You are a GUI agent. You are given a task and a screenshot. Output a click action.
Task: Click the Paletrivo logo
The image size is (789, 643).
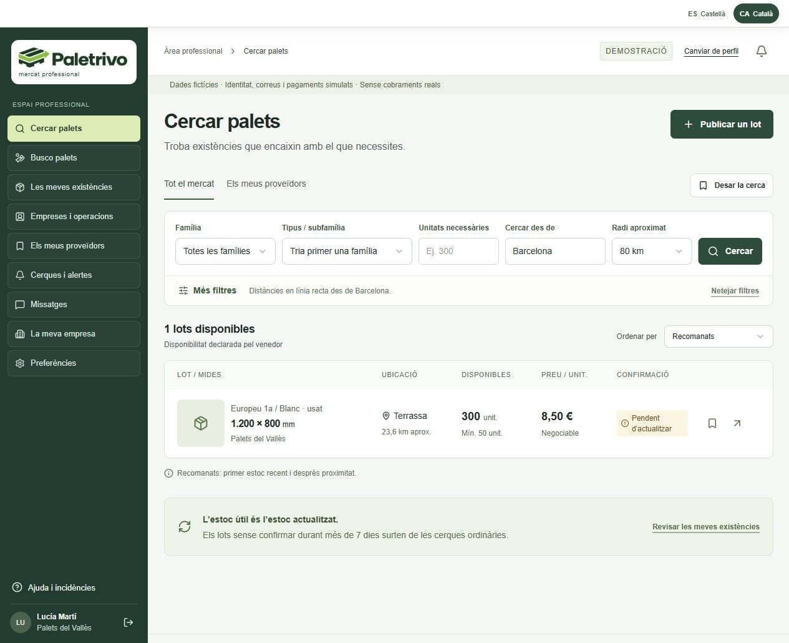(74, 62)
